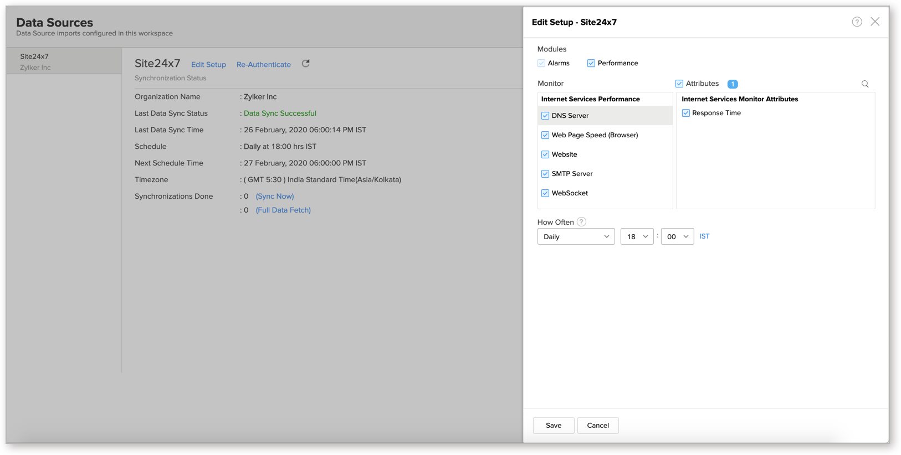Click the search icon above attributes list

(865, 84)
